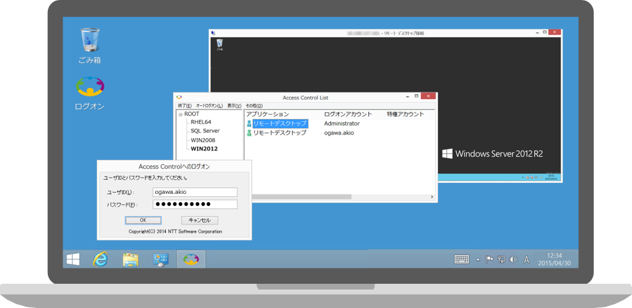Viewport: 632px width, 308px height.
Task: Click remote desktop window title bar icon
Action: [213, 33]
